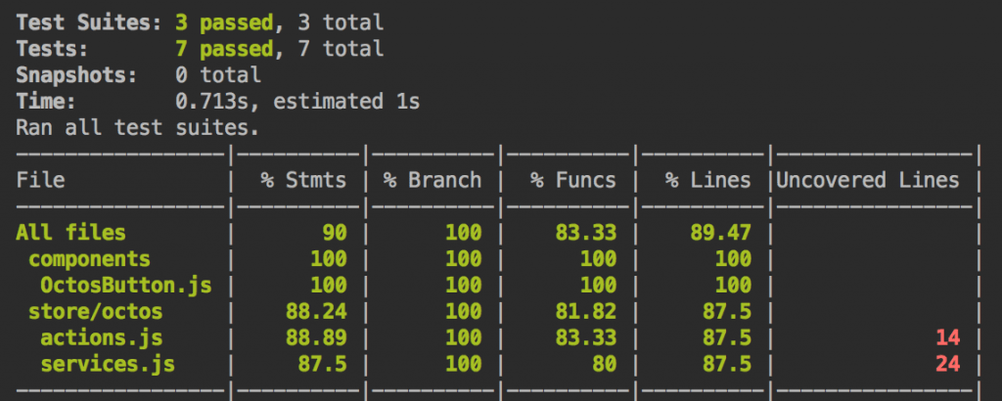
Task: Select the services.js file row
Action: (x=107, y=364)
